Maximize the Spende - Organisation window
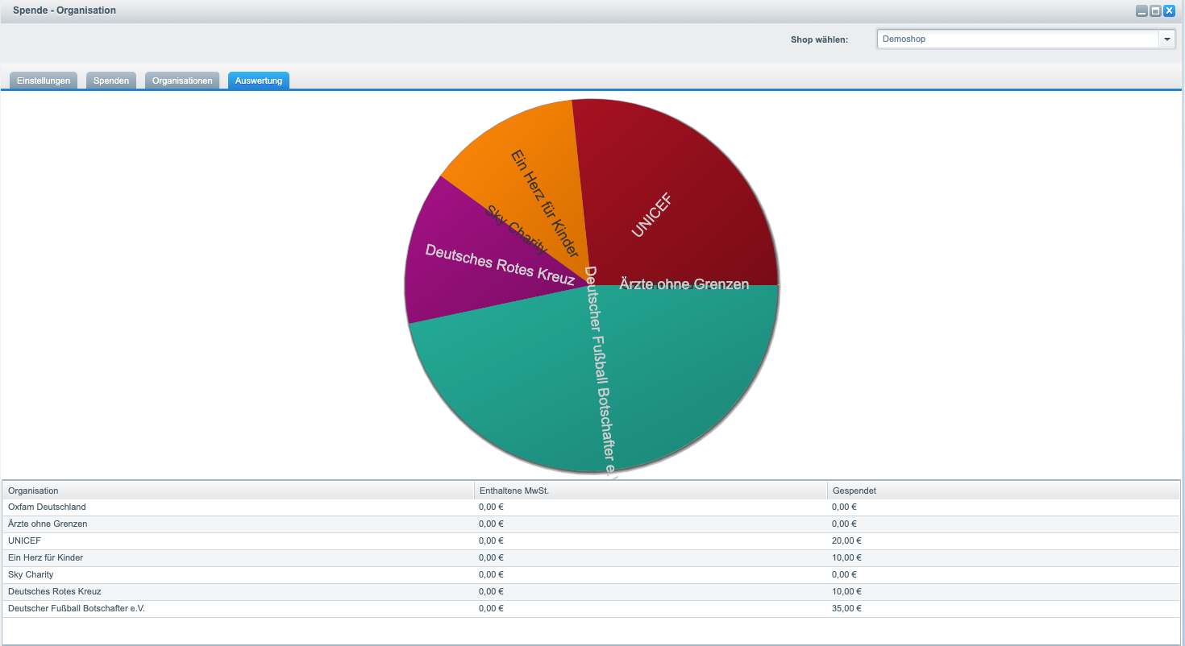 1155,11
